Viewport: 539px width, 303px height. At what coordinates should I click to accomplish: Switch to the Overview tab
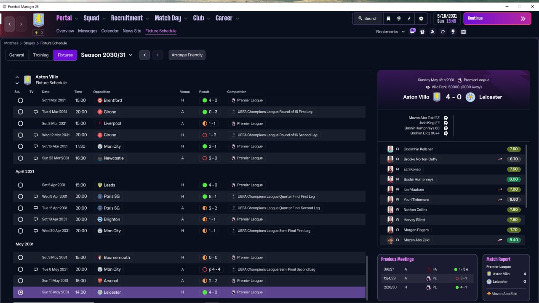coord(65,31)
